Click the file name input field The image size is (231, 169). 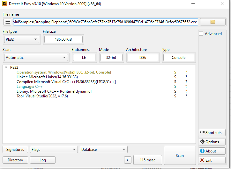coord(106,22)
